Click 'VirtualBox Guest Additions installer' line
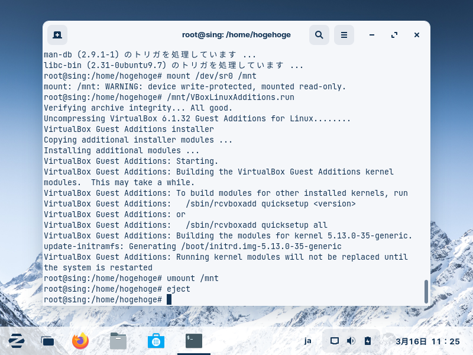Screen dimensions: 473x355 [129, 129]
